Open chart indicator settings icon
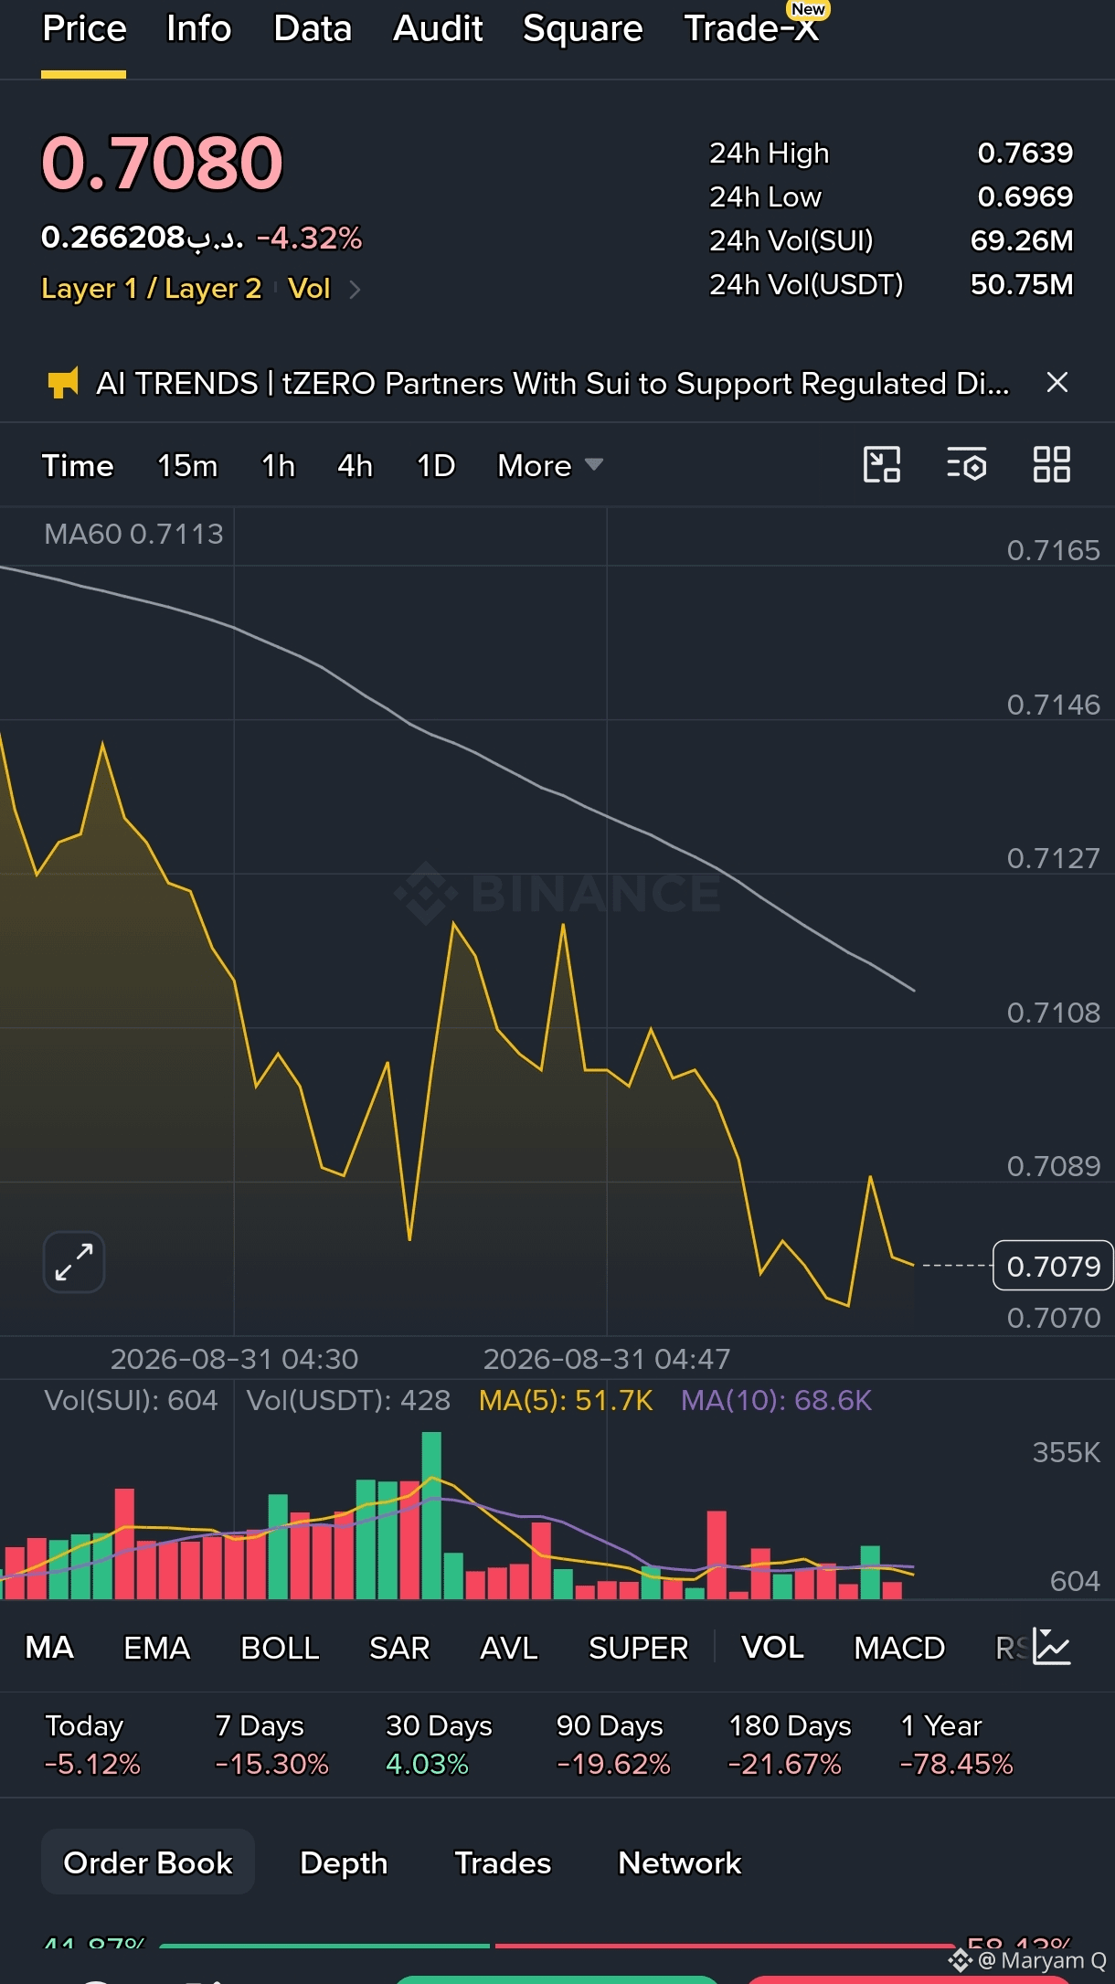This screenshot has height=1984, width=1115. click(x=966, y=465)
